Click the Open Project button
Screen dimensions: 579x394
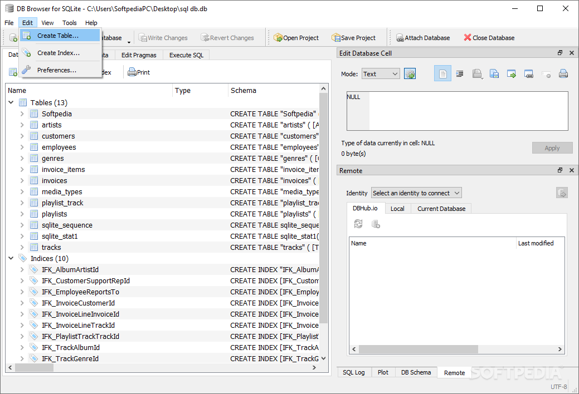click(296, 38)
